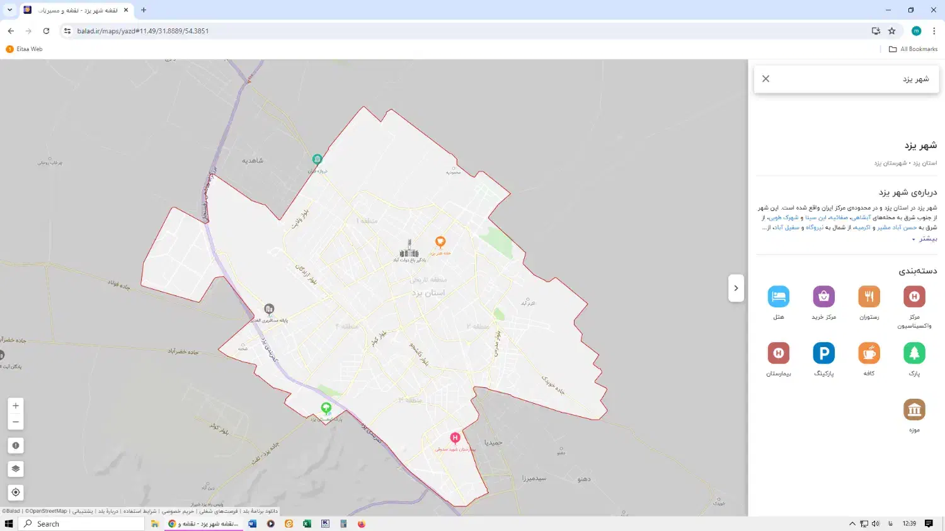
Task: Toggle the map orientation compass control
Action: coord(16,492)
